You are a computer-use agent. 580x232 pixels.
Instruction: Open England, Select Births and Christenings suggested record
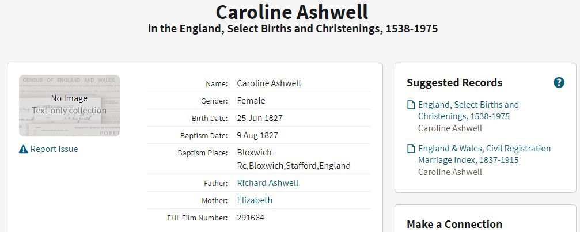coord(468,111)
